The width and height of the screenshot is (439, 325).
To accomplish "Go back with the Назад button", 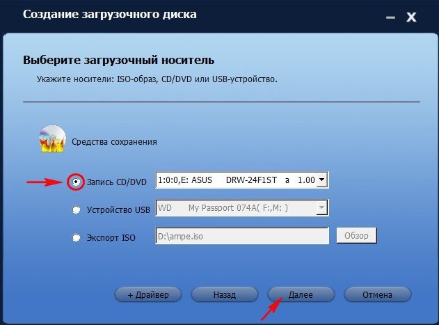I will [x=225, y=294].
